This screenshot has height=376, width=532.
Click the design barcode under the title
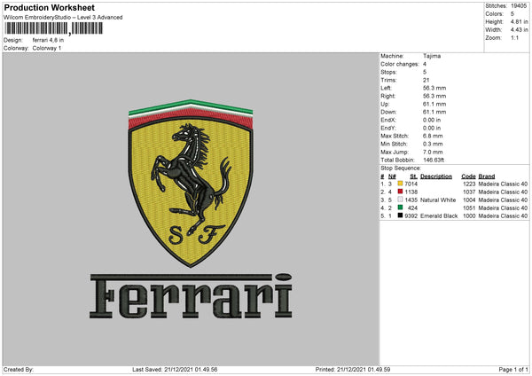click(53, 28)
